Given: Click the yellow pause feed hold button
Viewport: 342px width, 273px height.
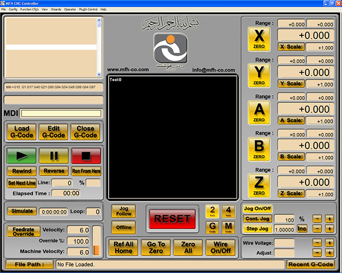Looking at the screenshot, I should pyautogui.click(x=54, y=155).
